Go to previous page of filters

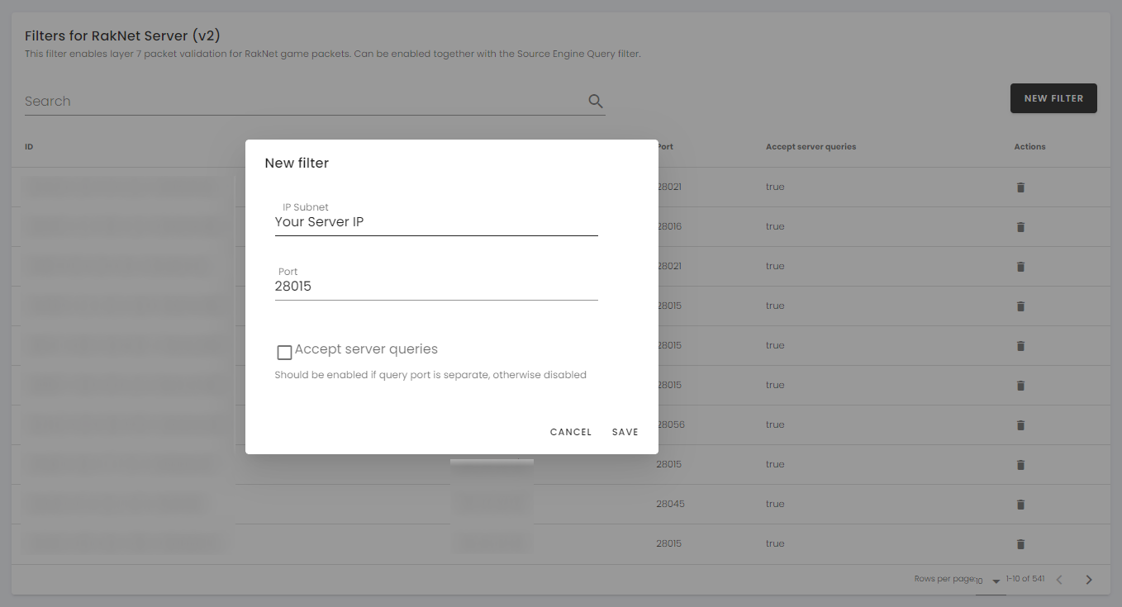click(1059, 580)
